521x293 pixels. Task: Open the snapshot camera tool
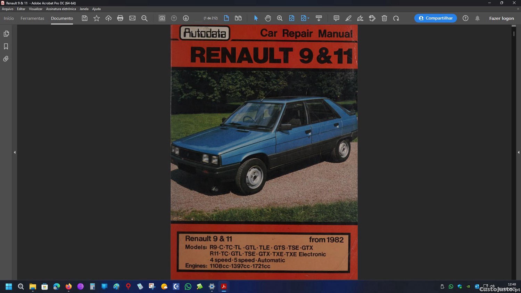[162, 18]
